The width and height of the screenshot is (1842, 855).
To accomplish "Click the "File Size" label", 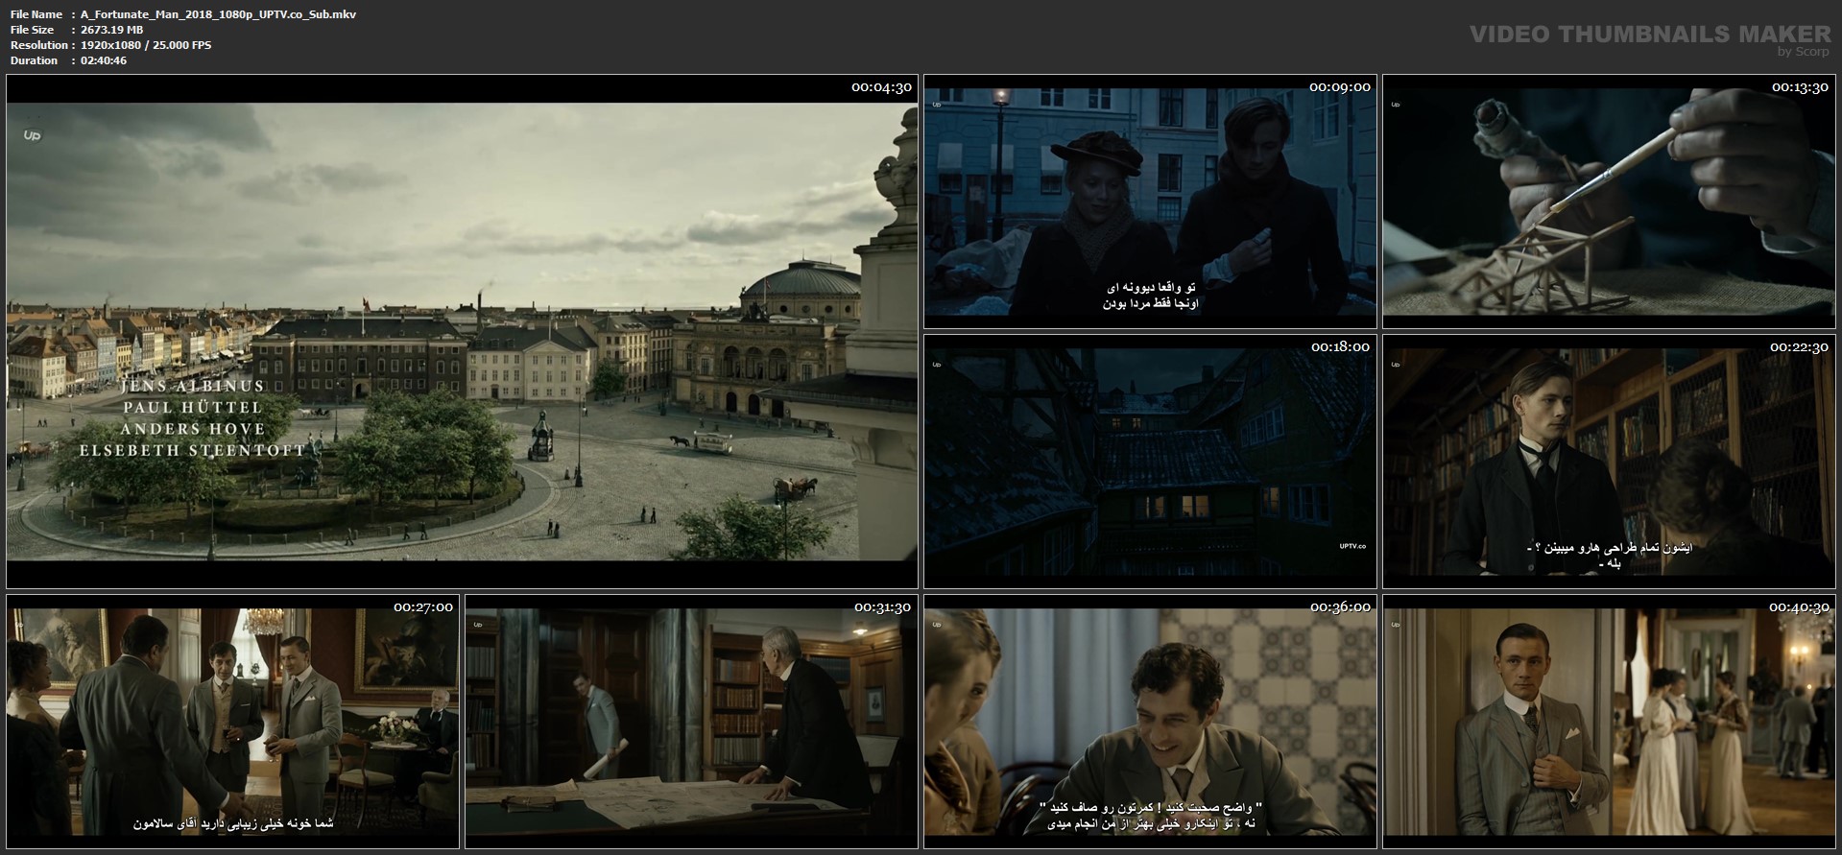I will coord(33,30).
